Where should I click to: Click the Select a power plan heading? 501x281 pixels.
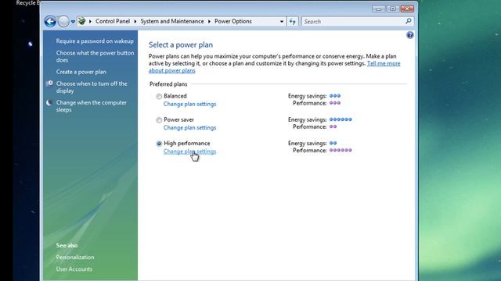(x=181, y=45)
